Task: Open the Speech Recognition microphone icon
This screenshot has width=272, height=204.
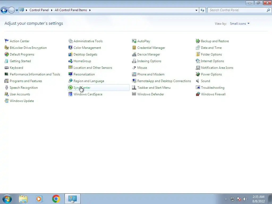Action: [x=7, y=87]
